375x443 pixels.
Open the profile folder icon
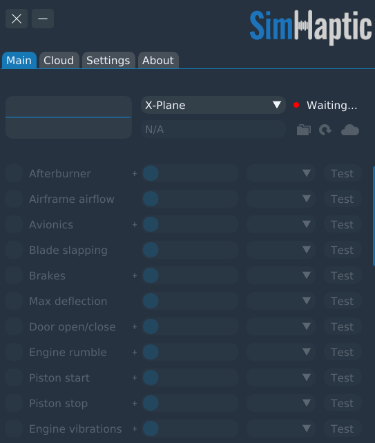point(304,130)
